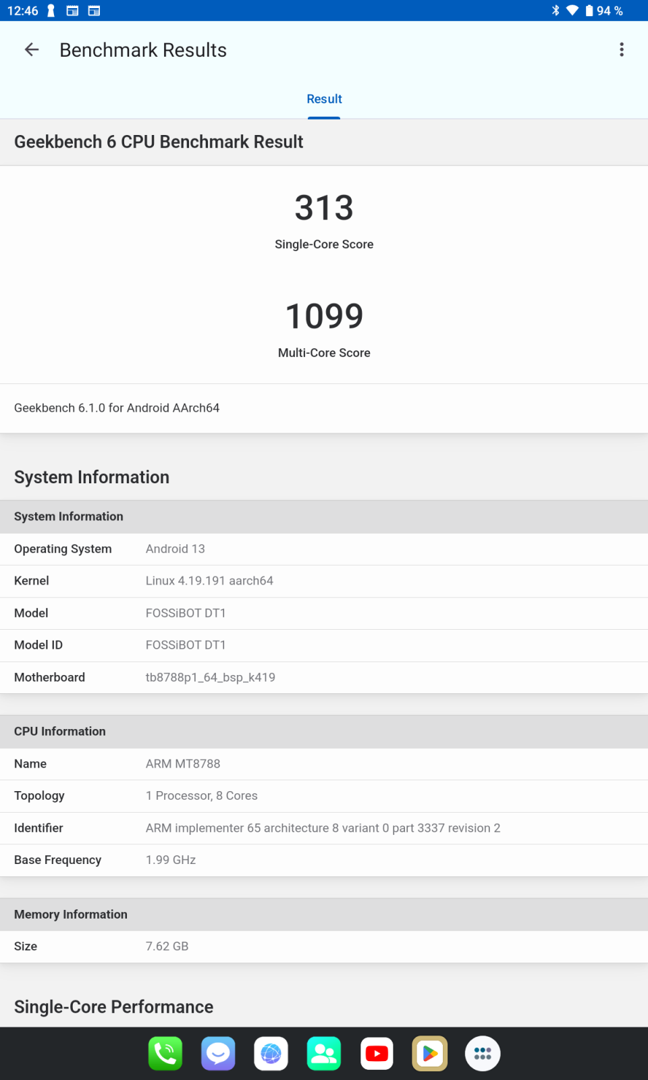Tap the ARM implementer 65 identifier value

[x=323, y=828]
